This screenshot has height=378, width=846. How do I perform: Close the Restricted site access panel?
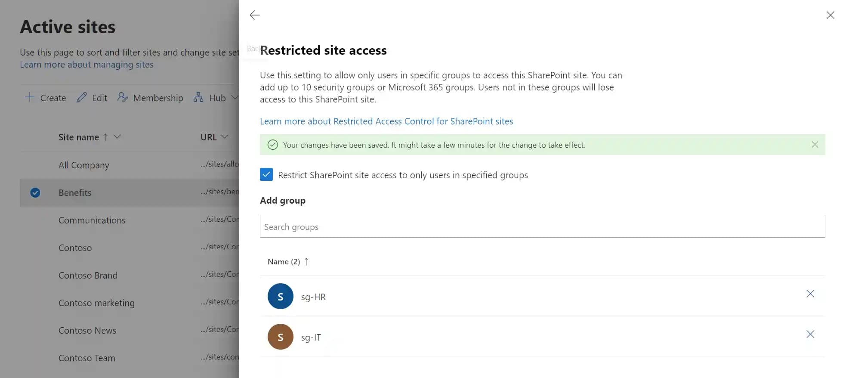click(x=830, y=15)
